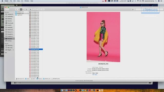Open the SANDISK item in sidebar

click(x=9, y=28)
